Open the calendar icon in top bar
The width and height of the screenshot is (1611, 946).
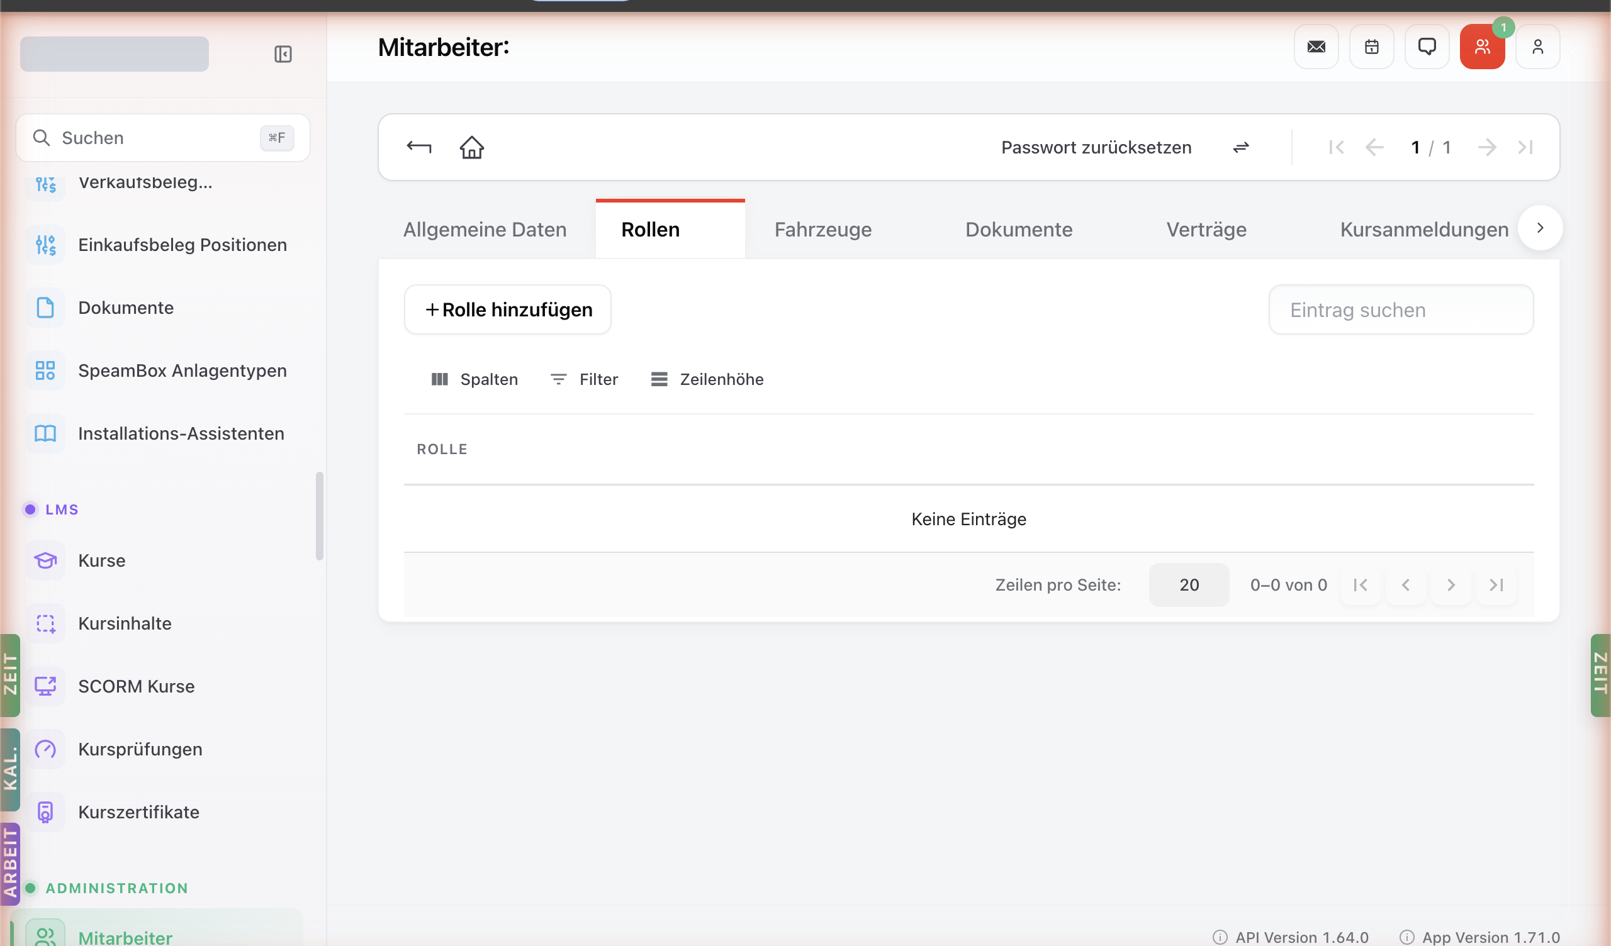click(1371, 47)
